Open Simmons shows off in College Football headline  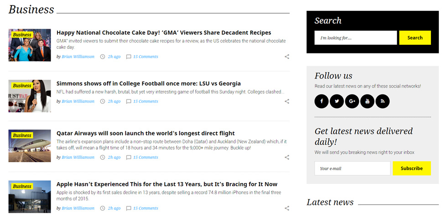149,84
